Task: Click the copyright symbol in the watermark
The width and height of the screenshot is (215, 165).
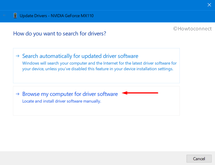Action: 175,29
